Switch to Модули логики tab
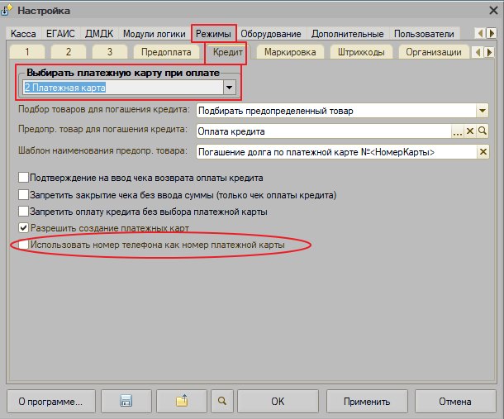This screenshot has height=419, width=504. 155,33
